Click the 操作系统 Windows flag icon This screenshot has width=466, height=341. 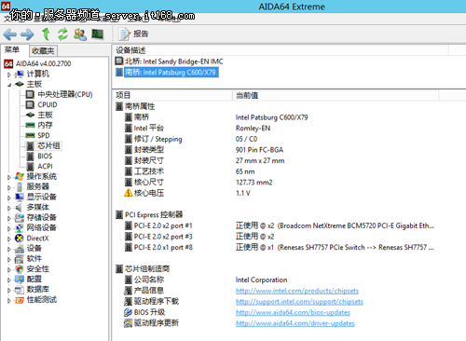(x=20, y=176)
